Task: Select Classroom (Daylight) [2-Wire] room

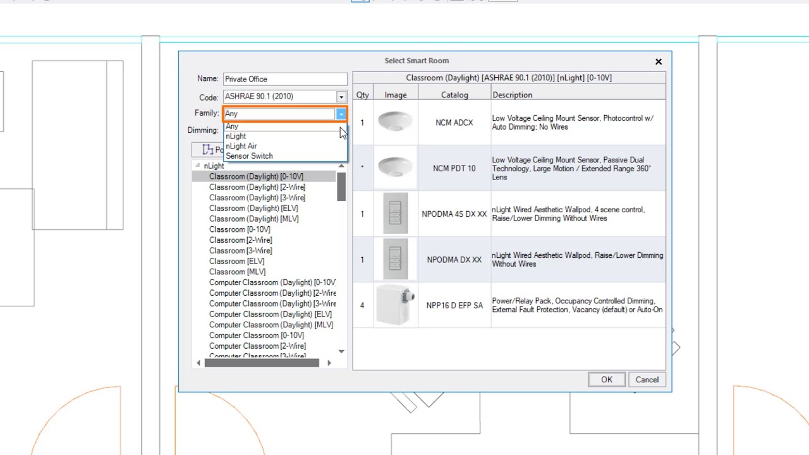Action: [x=257, y=187]
